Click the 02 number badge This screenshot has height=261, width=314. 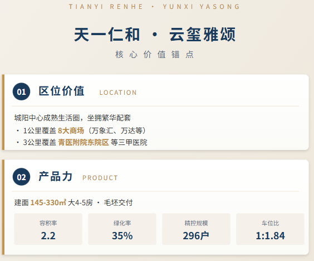(21, 177)
